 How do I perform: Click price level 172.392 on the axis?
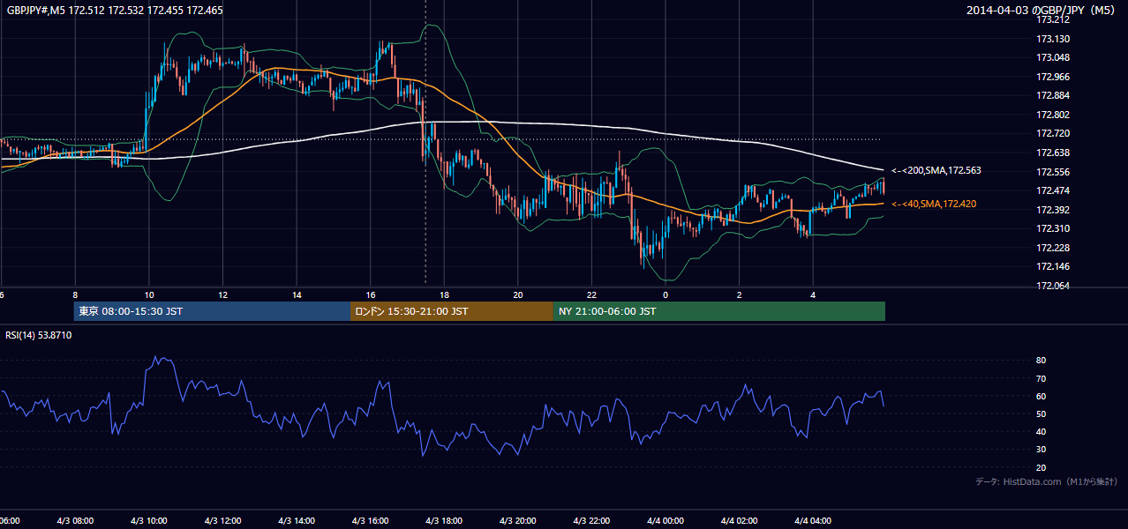pyautogui.click(x=1053, y=210)
